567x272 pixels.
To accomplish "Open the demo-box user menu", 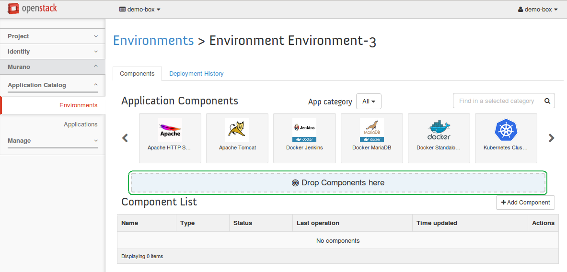I will [538, 9].
